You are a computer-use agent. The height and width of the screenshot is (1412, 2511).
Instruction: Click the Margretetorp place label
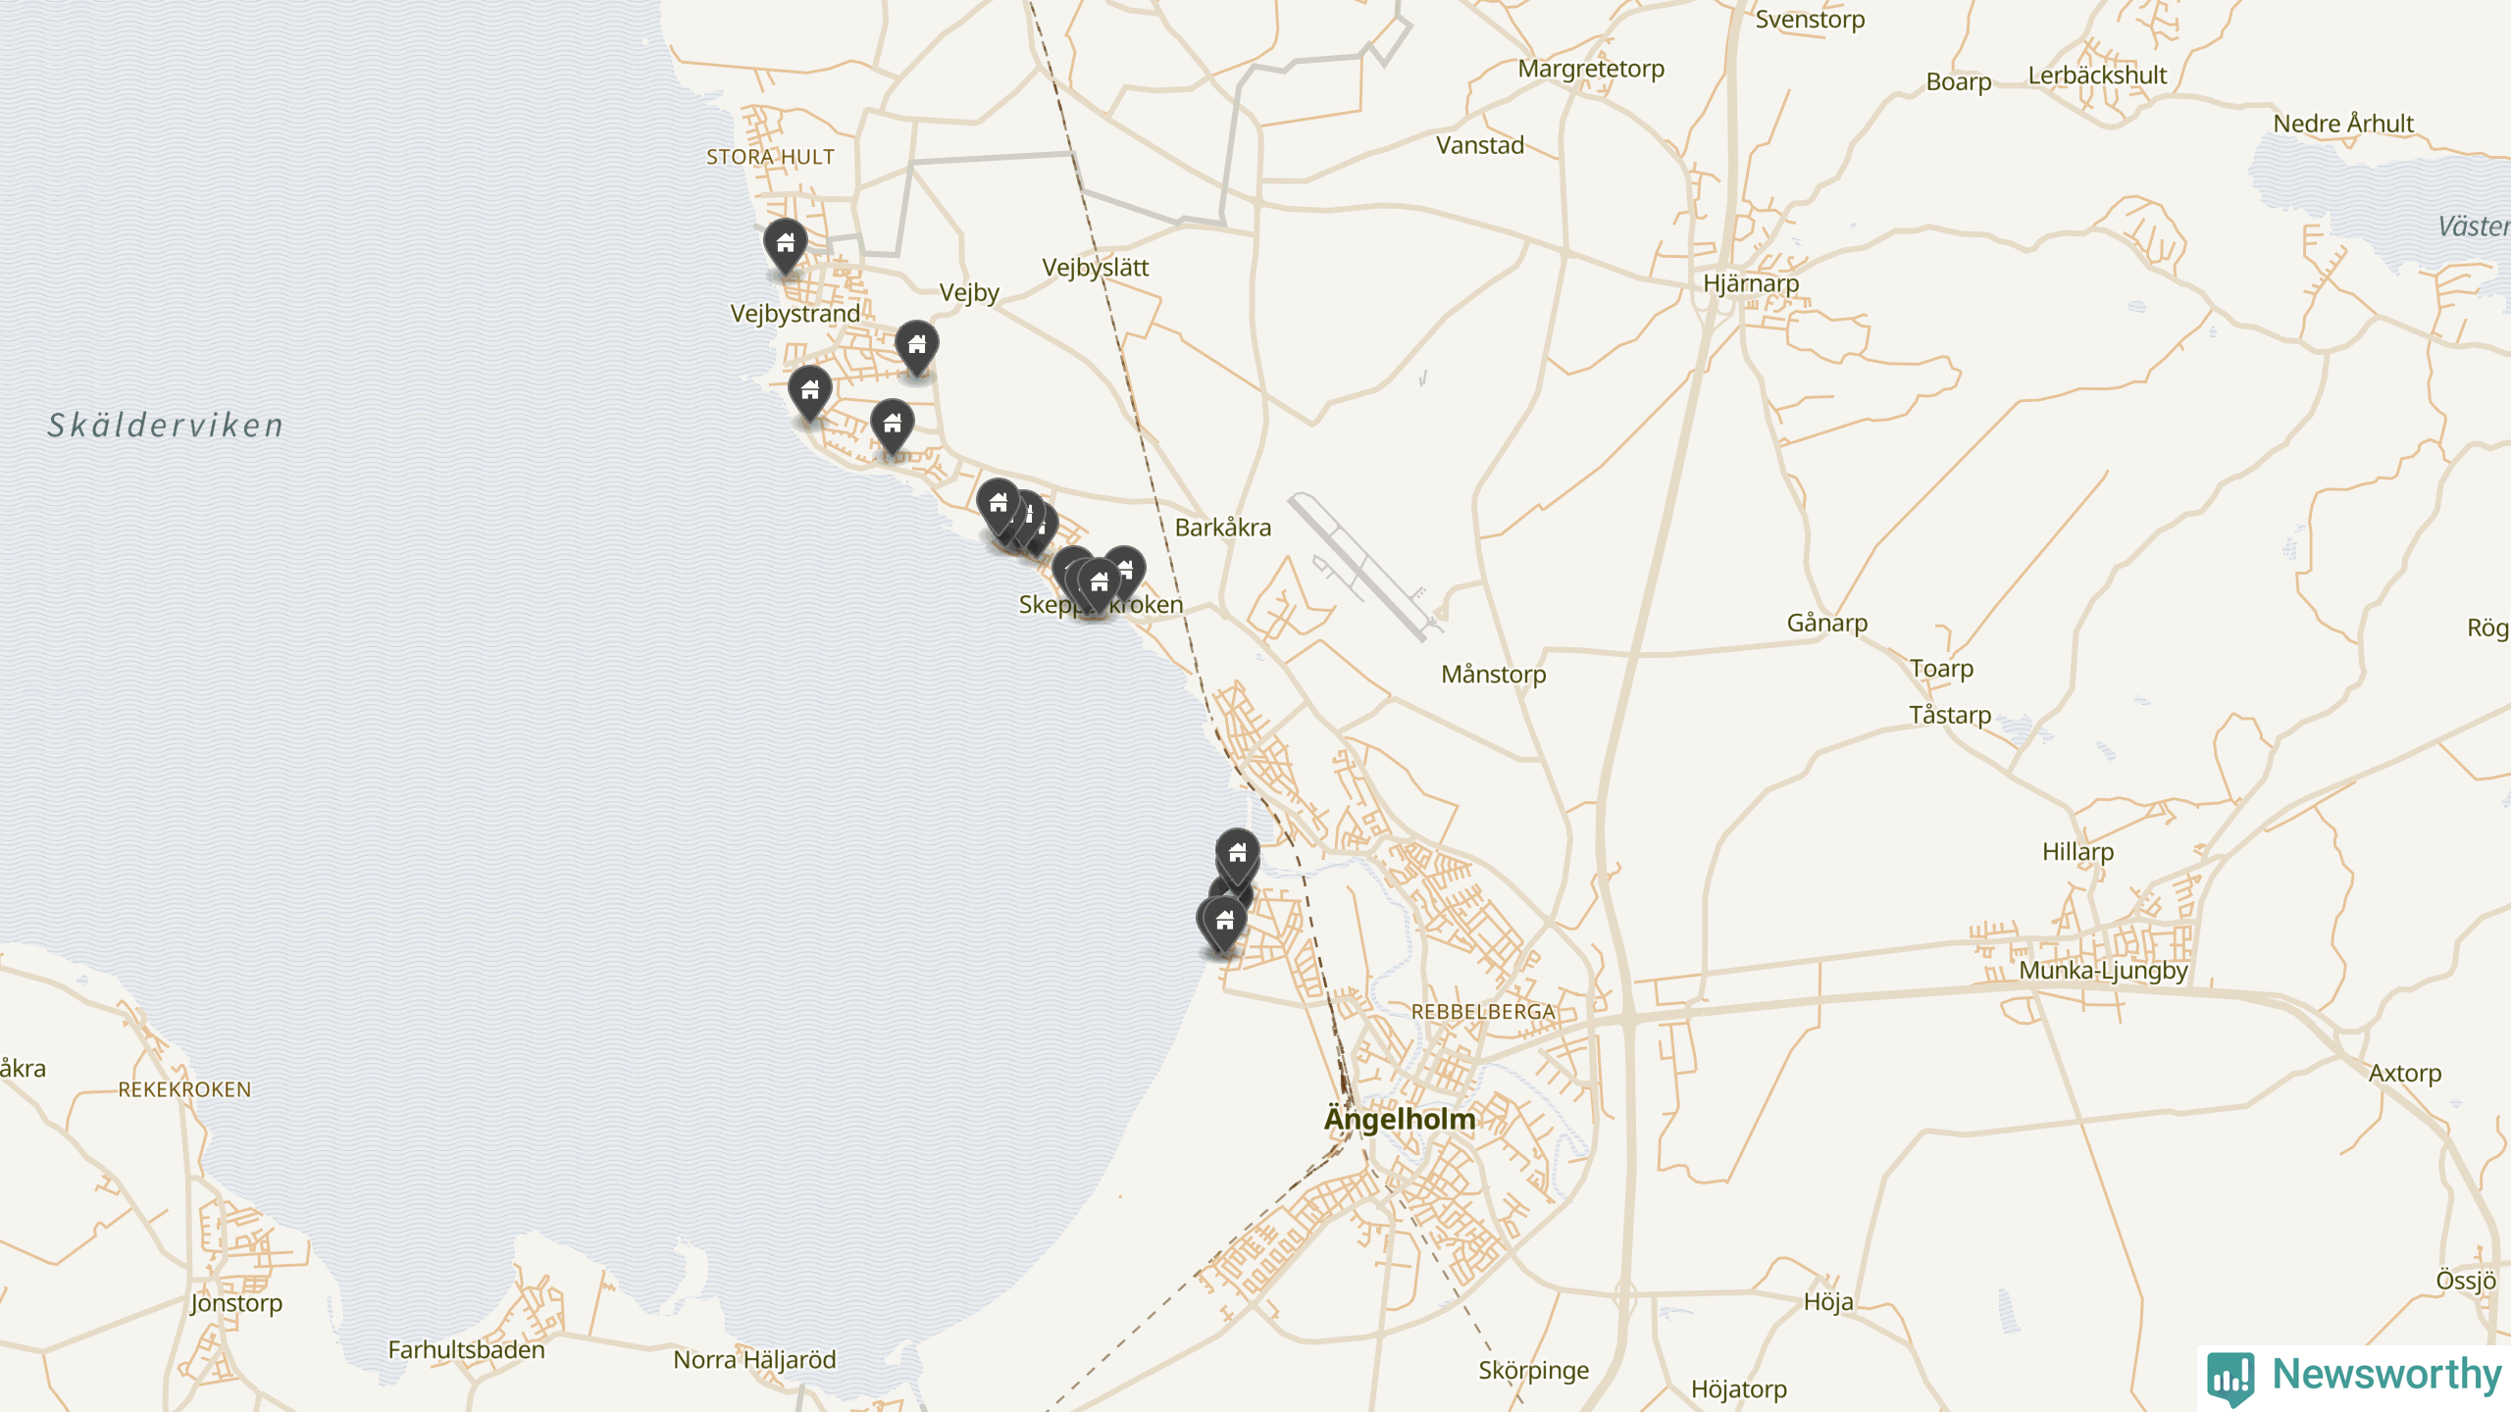(1591, 70)
